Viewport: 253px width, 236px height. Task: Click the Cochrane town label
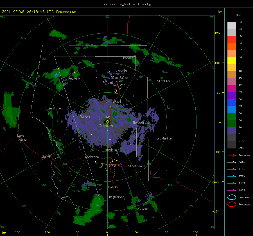coord(92,157)
